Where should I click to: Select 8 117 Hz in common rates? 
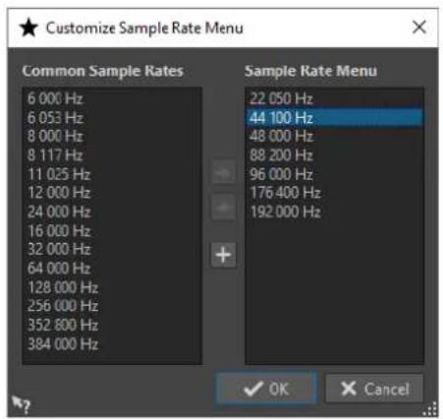(112, 155)
